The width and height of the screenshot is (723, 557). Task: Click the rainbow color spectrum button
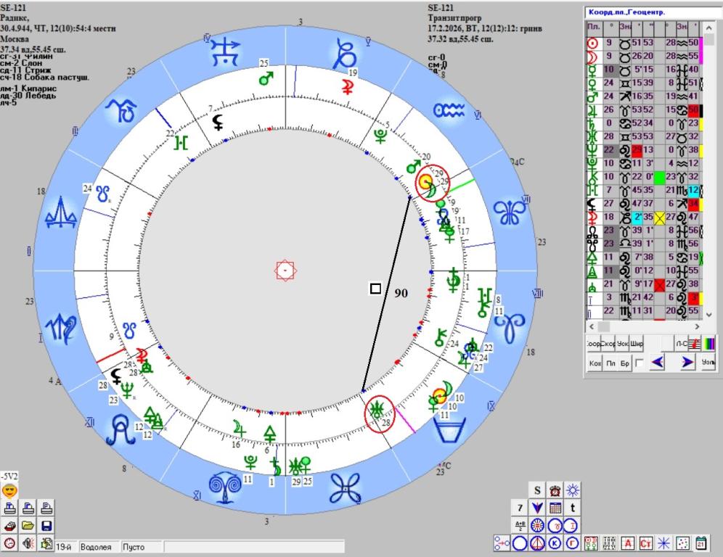coord(708,344)
